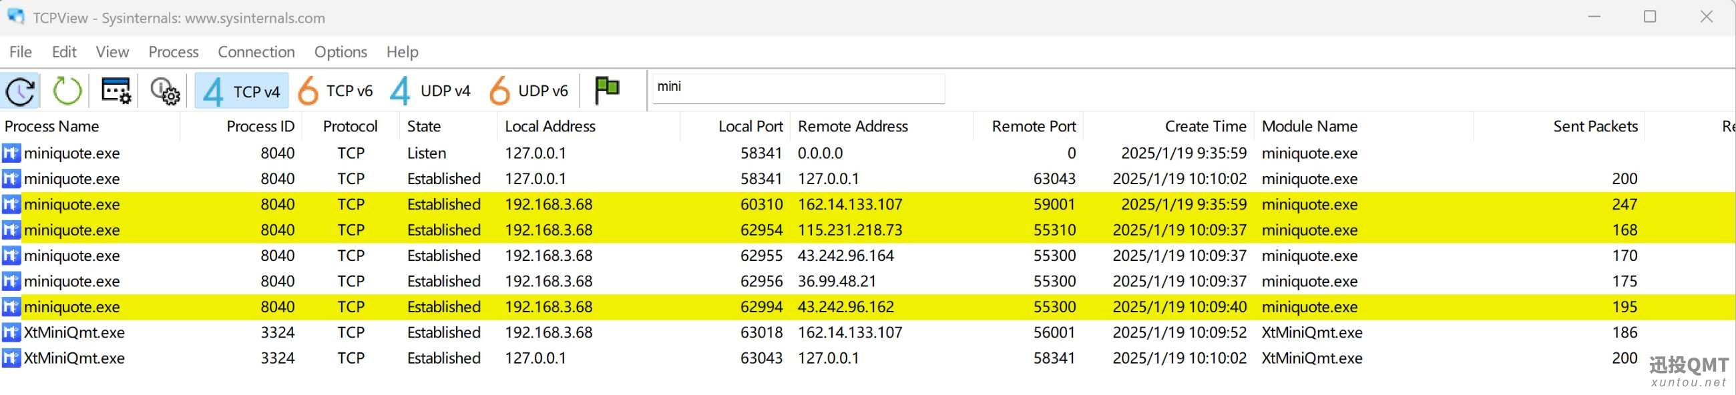Click the TCPView title bar app icon
This screenshot has height=395, width=1736.
15,16
